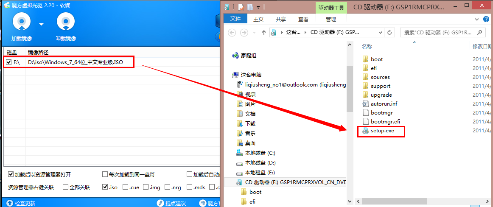
Task: Switch to the 主页 ribbon tab
Action: coord(258,19)
